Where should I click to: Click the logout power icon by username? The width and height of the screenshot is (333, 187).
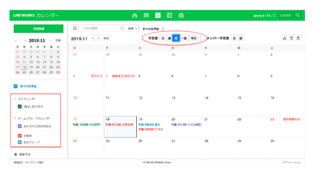click(274, 16)
